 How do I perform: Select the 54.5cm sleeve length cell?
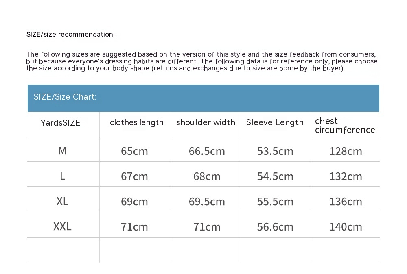tap(275, 176)
